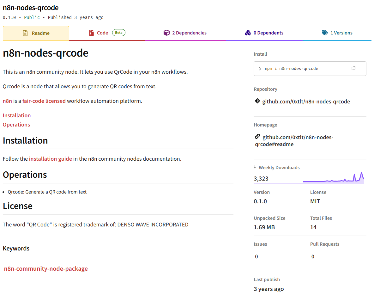The width and height of the screenshot is (380, 296).
Task: Open the installation guide link
Action: pyautogui.click(x=51, y=159)
